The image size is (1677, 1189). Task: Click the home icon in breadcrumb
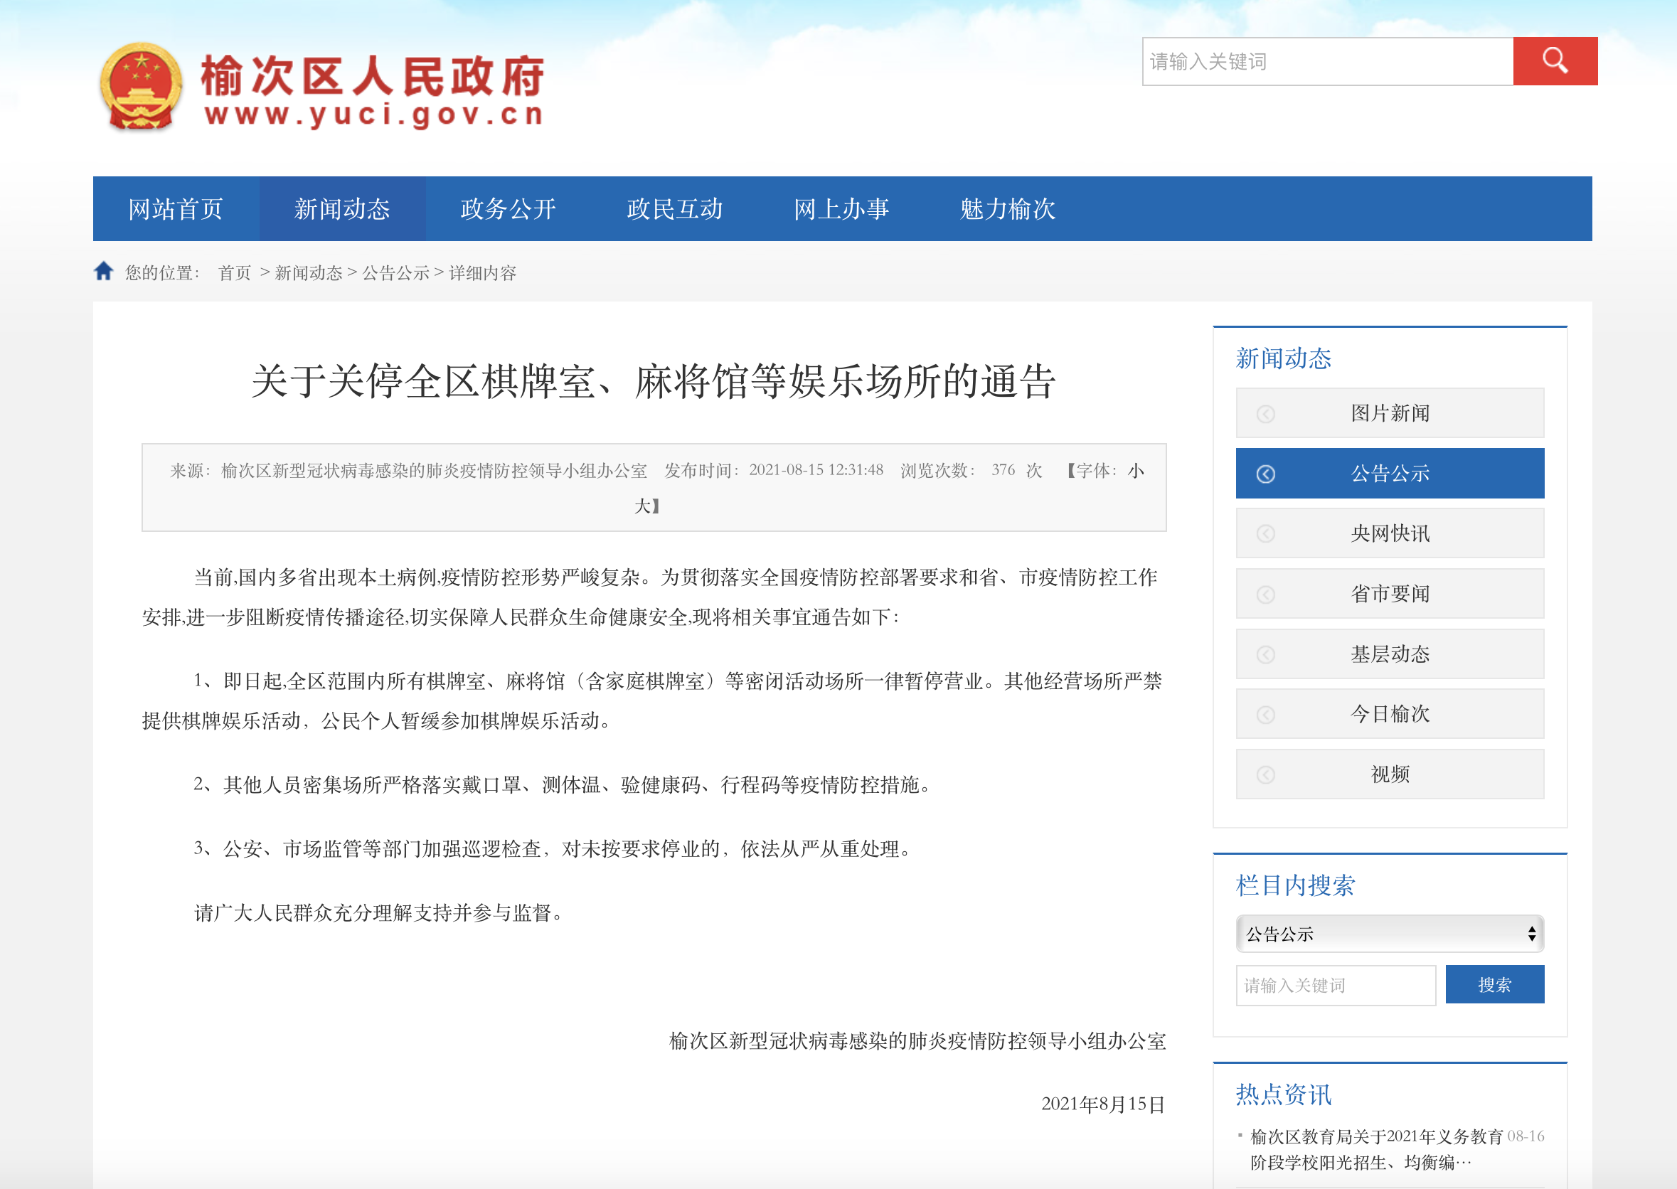tap(103, 272)
